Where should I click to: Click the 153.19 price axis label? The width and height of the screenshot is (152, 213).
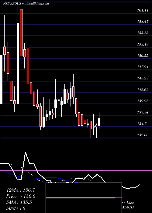(x=143, y=44)
